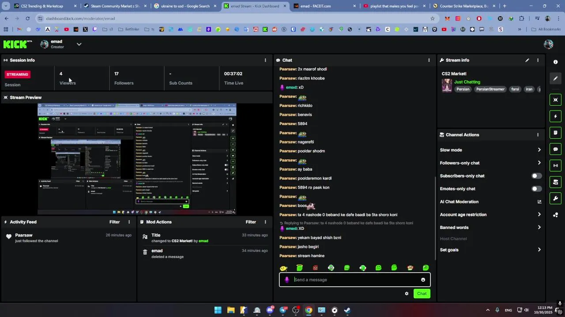The image size is (565, 317).
Task: Expand Banned words settings
Action: coord(539,228)
